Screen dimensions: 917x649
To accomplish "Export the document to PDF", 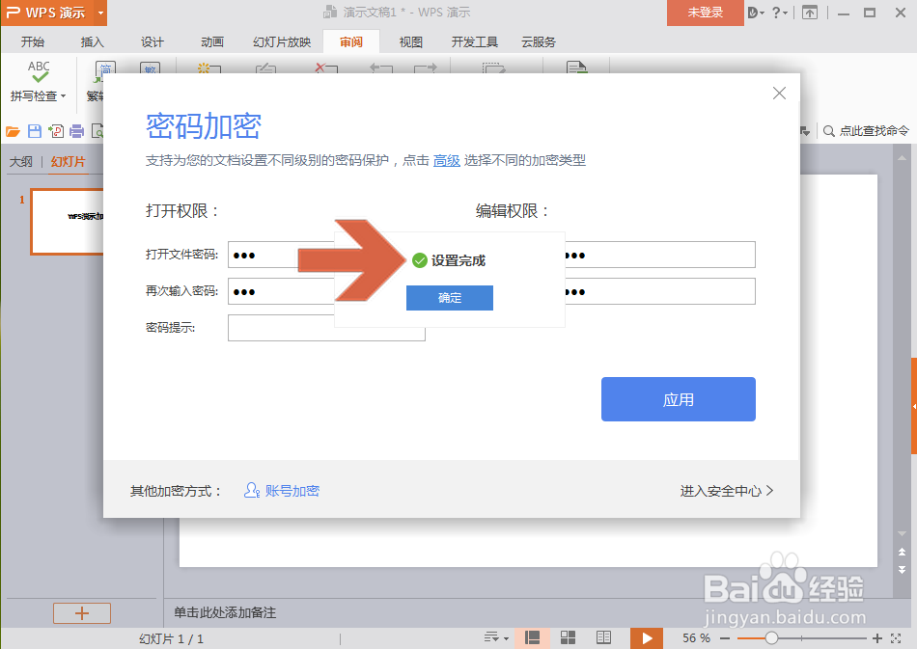I will [57, 130].
